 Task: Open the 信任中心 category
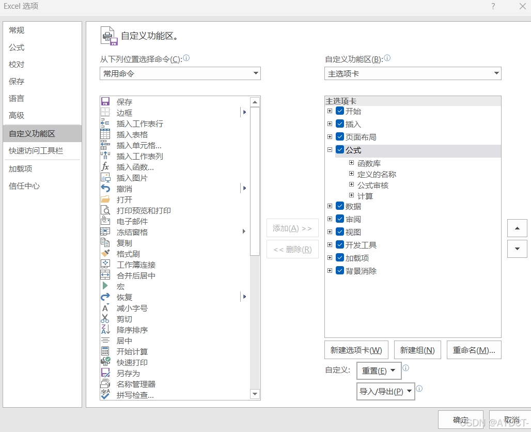(x=42, y=186)
